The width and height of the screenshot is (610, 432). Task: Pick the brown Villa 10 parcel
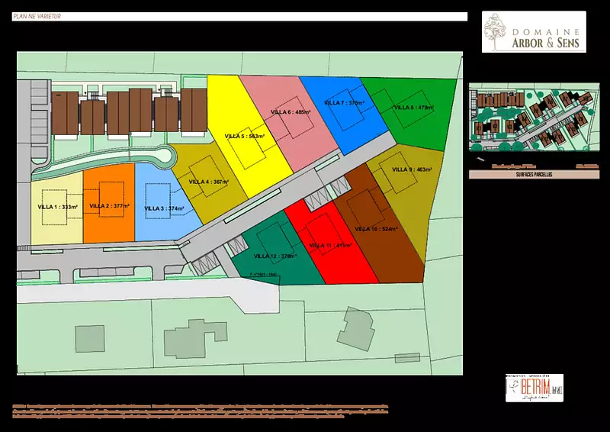tap(381, 229)
